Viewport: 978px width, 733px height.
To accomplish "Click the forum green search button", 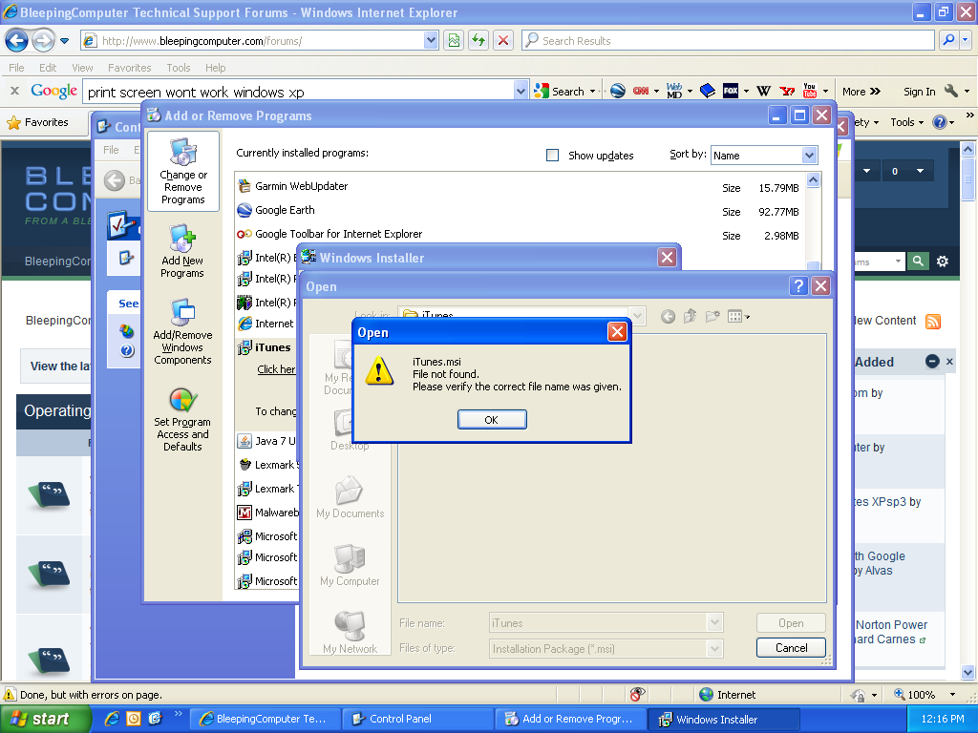I will [918, 262].
